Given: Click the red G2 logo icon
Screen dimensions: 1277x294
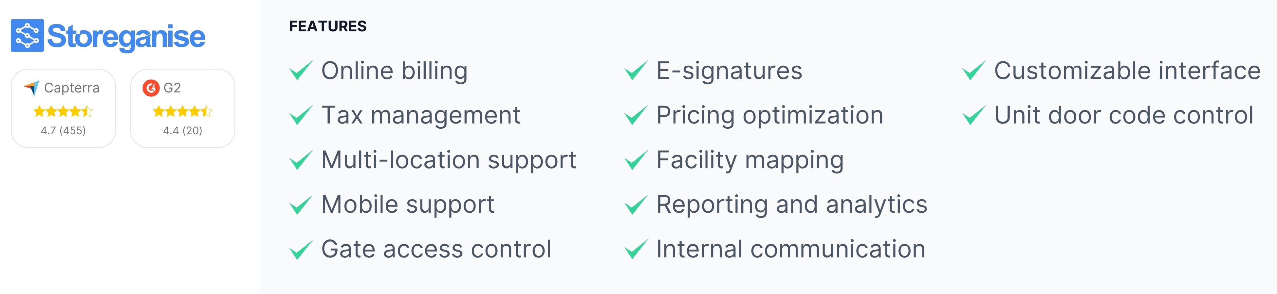Looking at the screenshot, I should pyautogui.click(x=151, y=88).
